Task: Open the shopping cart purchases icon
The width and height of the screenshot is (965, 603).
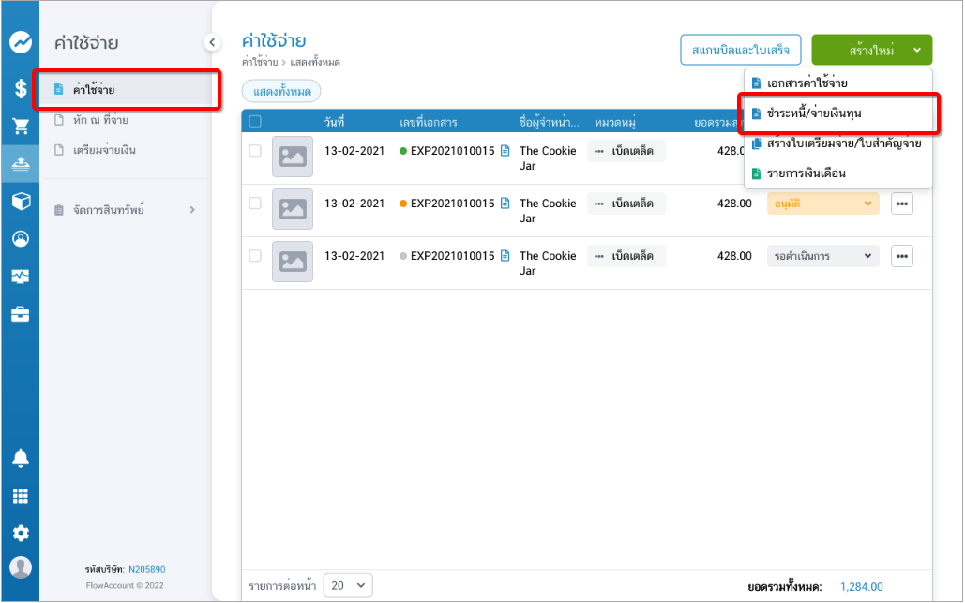Action: click(20, 126)
